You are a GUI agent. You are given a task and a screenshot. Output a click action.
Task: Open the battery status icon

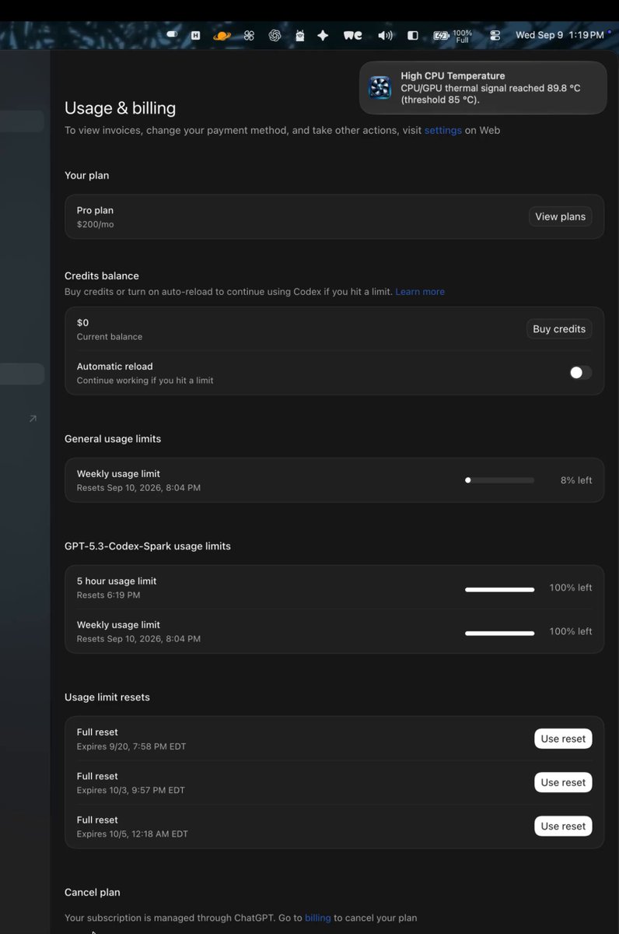[x=441, y=35]
